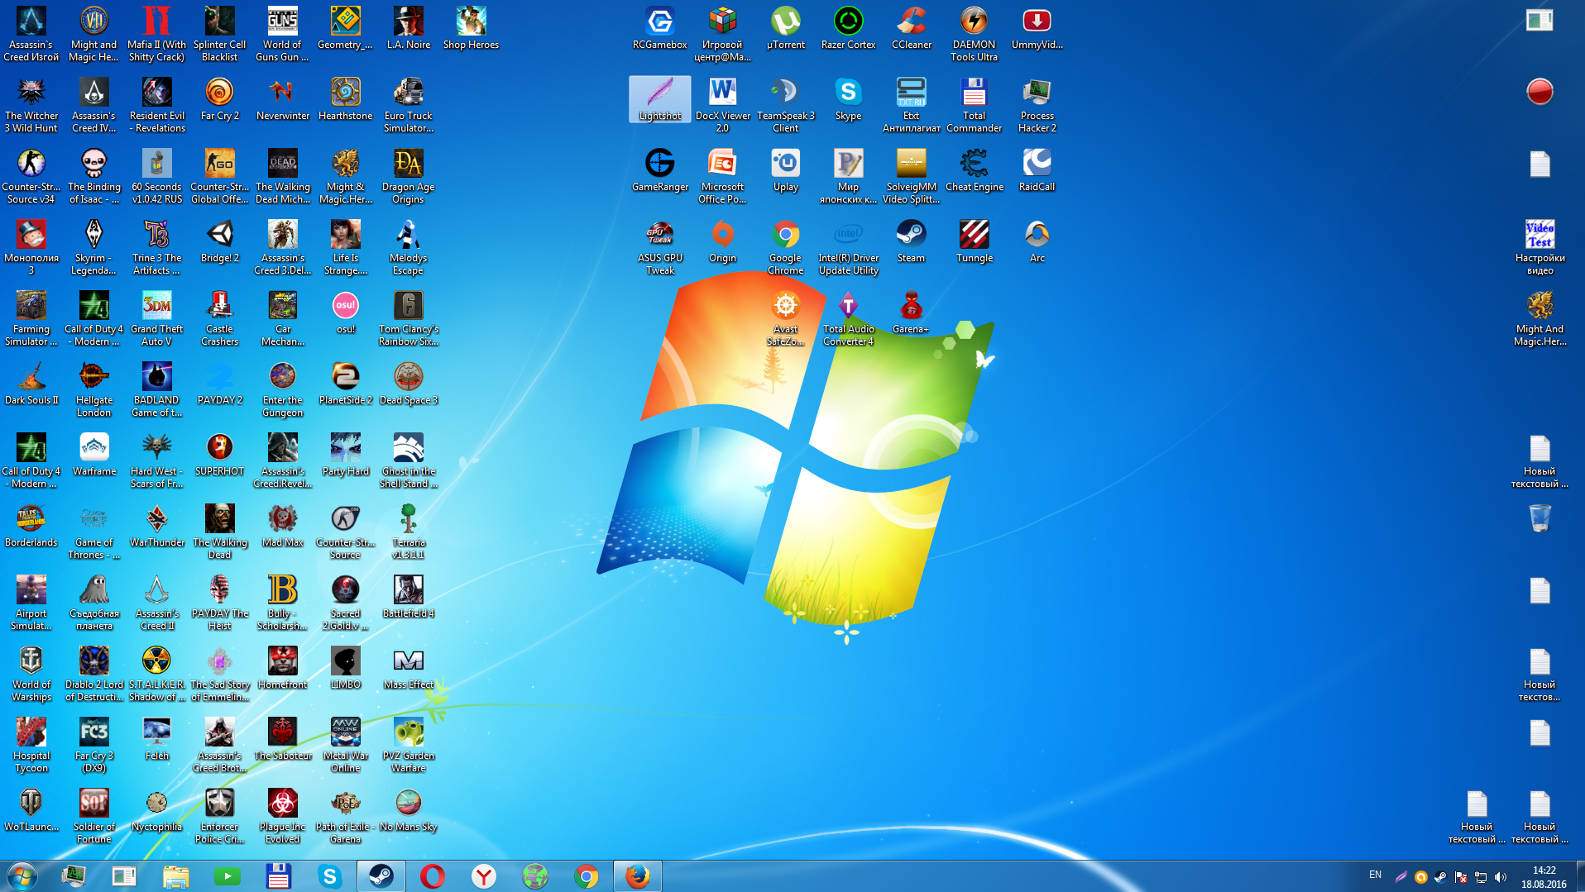1585x892 pixels.
Task: Select the Grand Theft Auto V icon
Action: pos(156,318)
